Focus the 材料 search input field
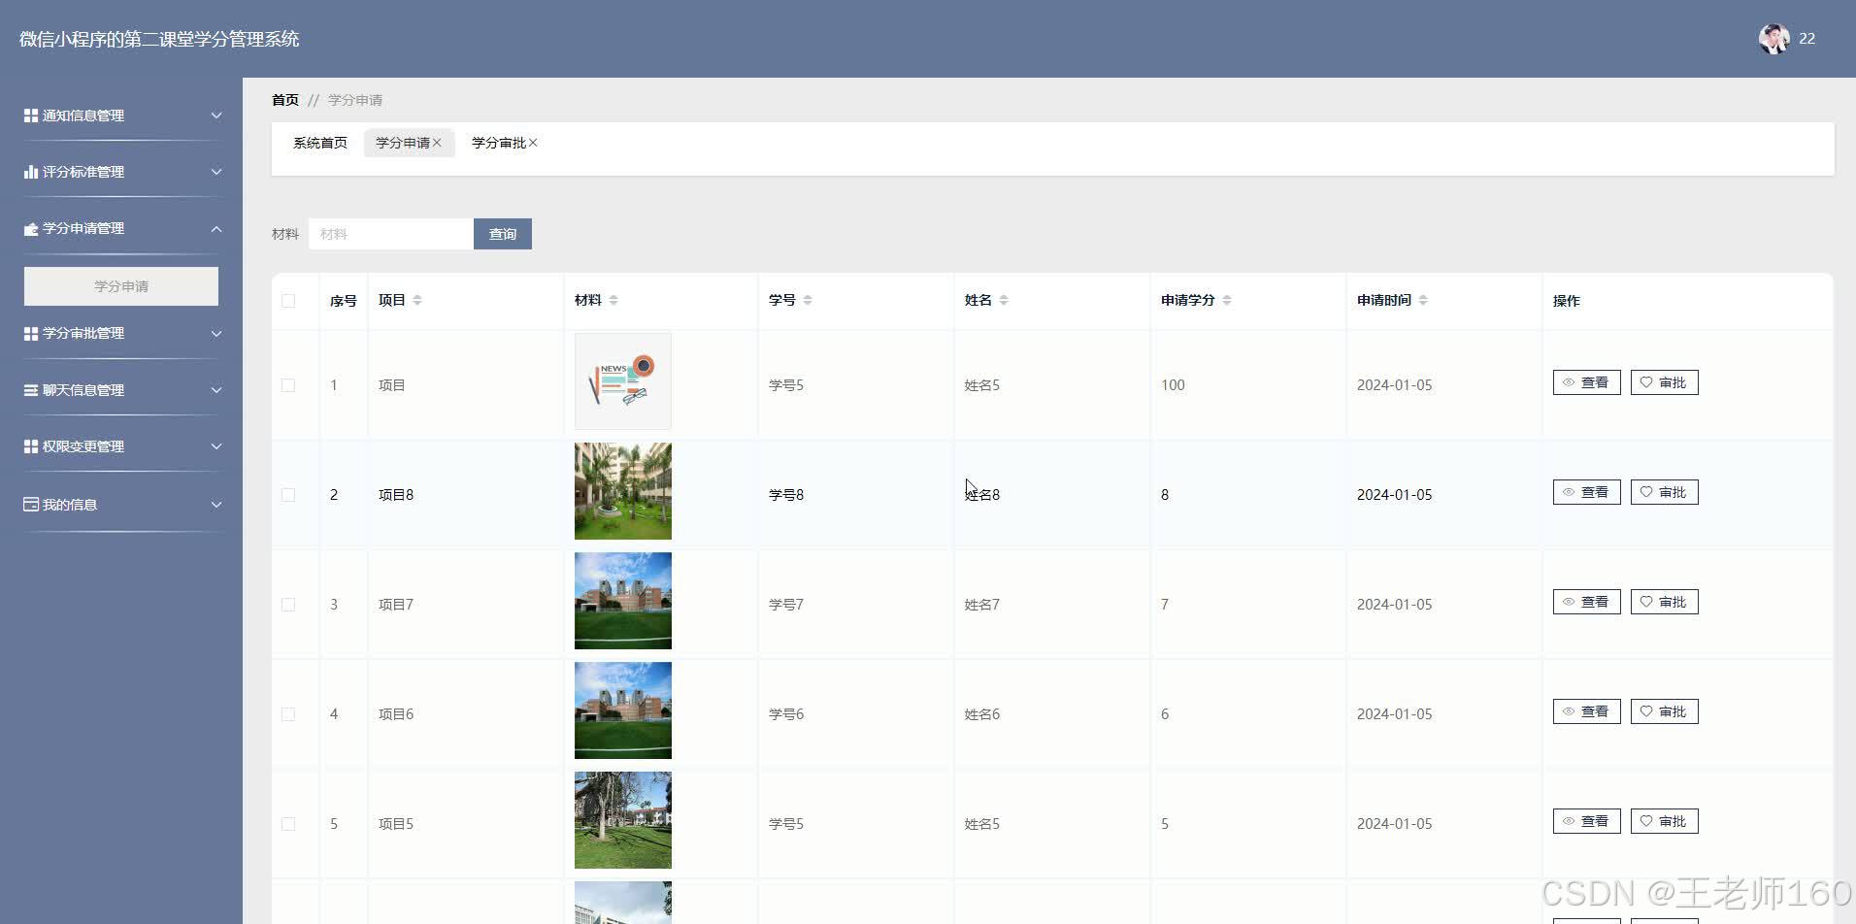The width and height of the screenshot is (1856, 924). pos(391,234)
